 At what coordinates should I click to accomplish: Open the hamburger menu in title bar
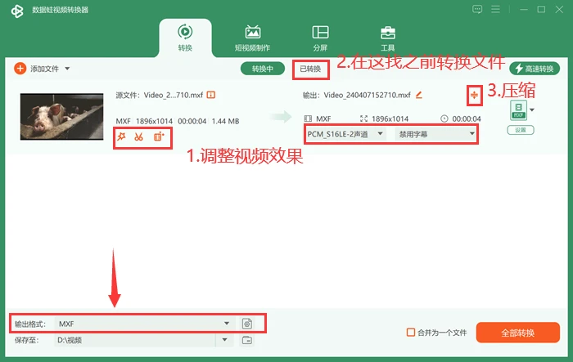pos(495,9)
